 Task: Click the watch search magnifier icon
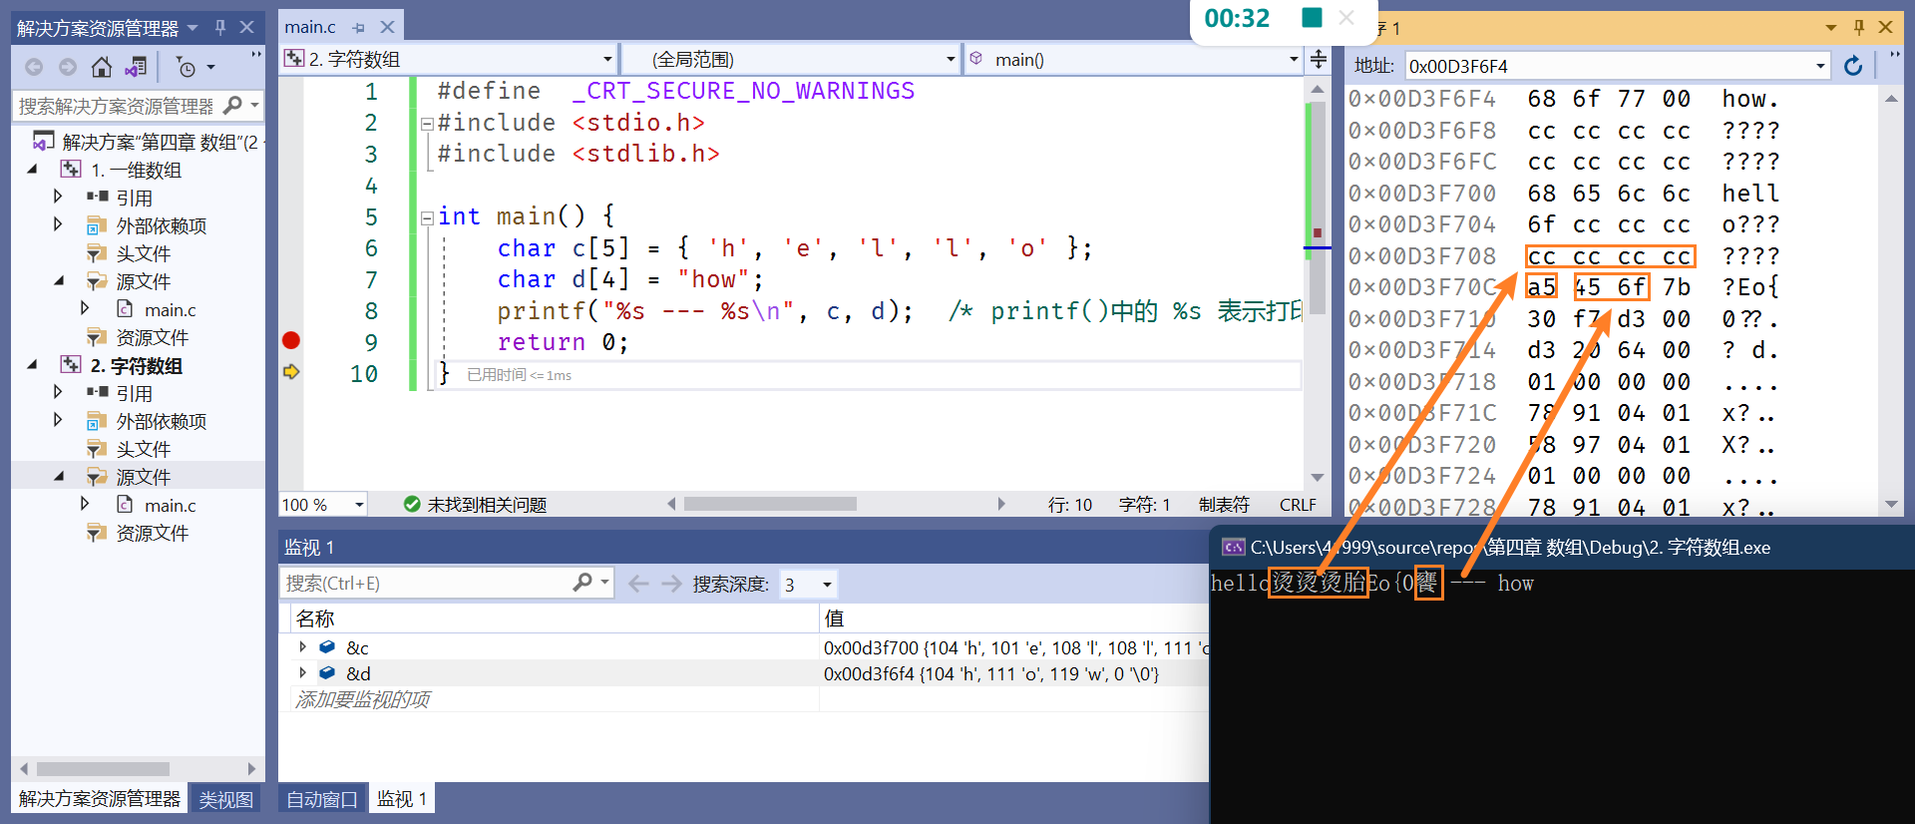(582, 582)
